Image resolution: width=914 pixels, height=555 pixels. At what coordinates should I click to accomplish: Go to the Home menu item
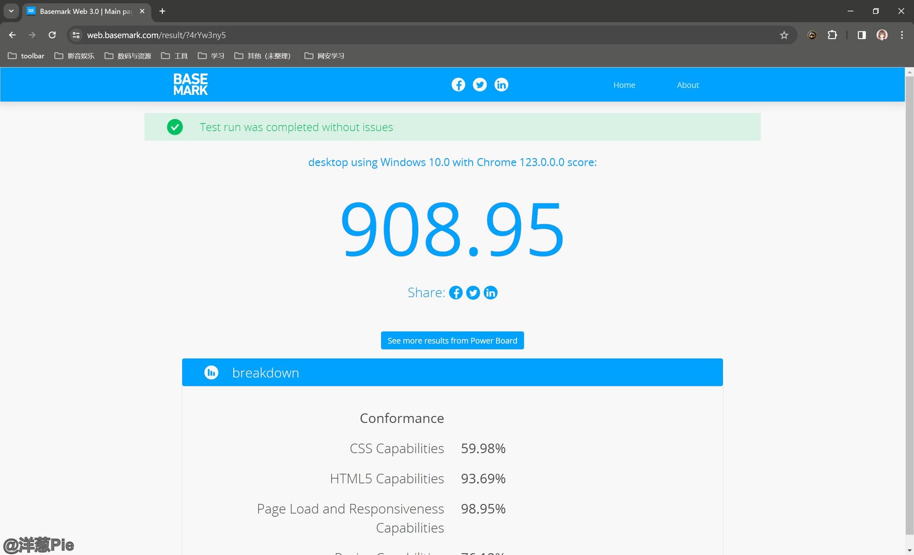(x=624, y=85)
